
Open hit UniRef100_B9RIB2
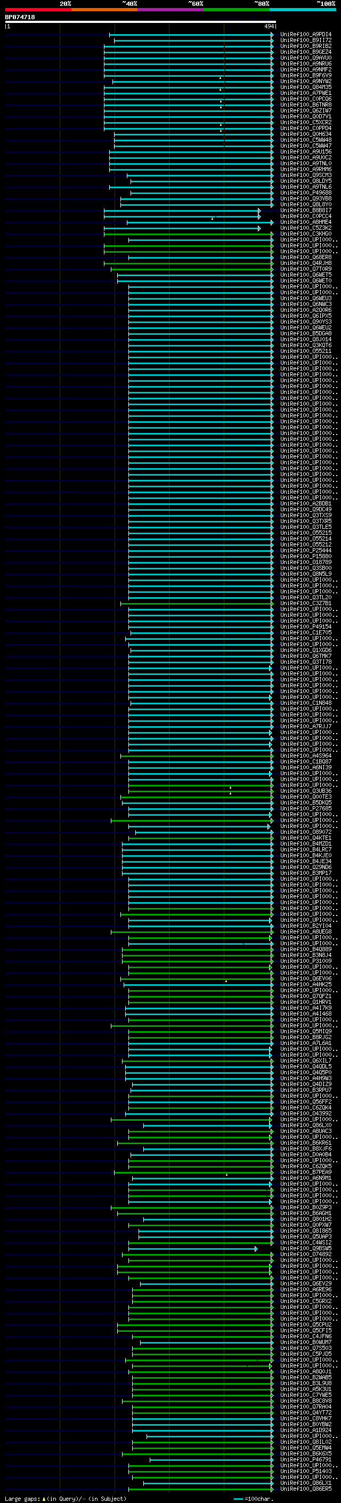tap(306, 46)
